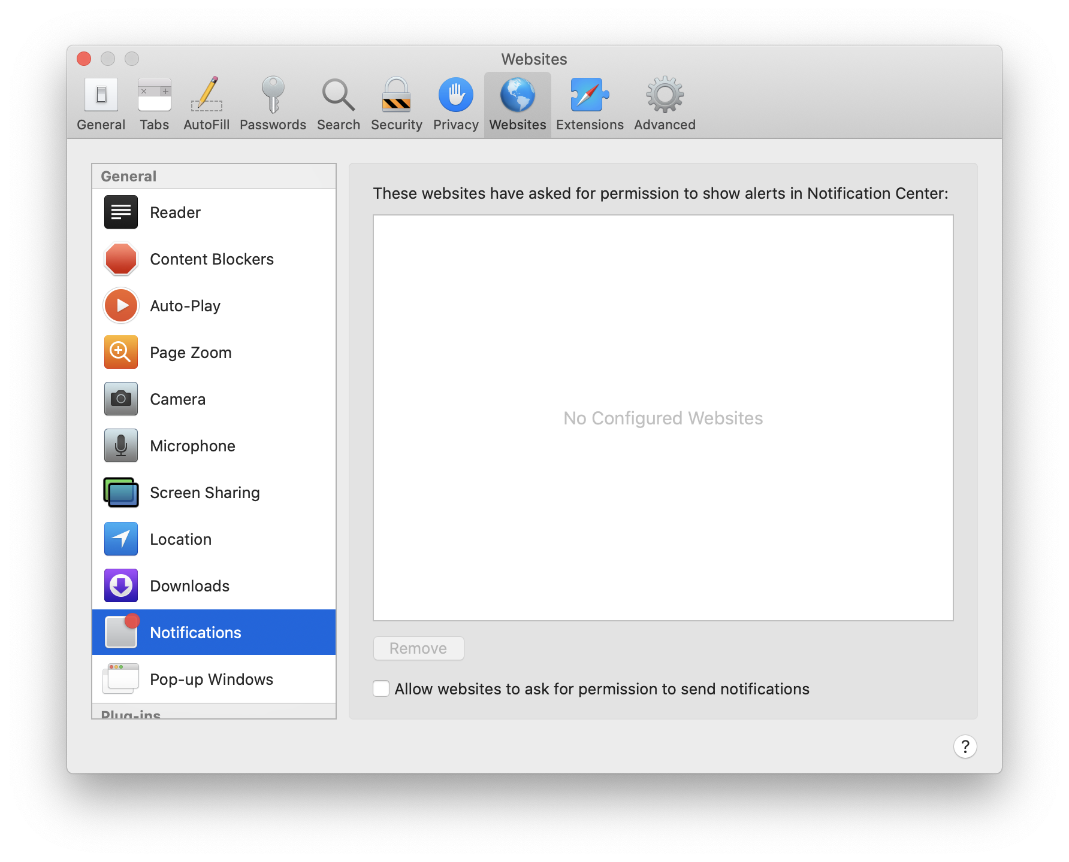Click the Notifications badge icon
This screenshot has height=862, width=1069.
(122, 631)
